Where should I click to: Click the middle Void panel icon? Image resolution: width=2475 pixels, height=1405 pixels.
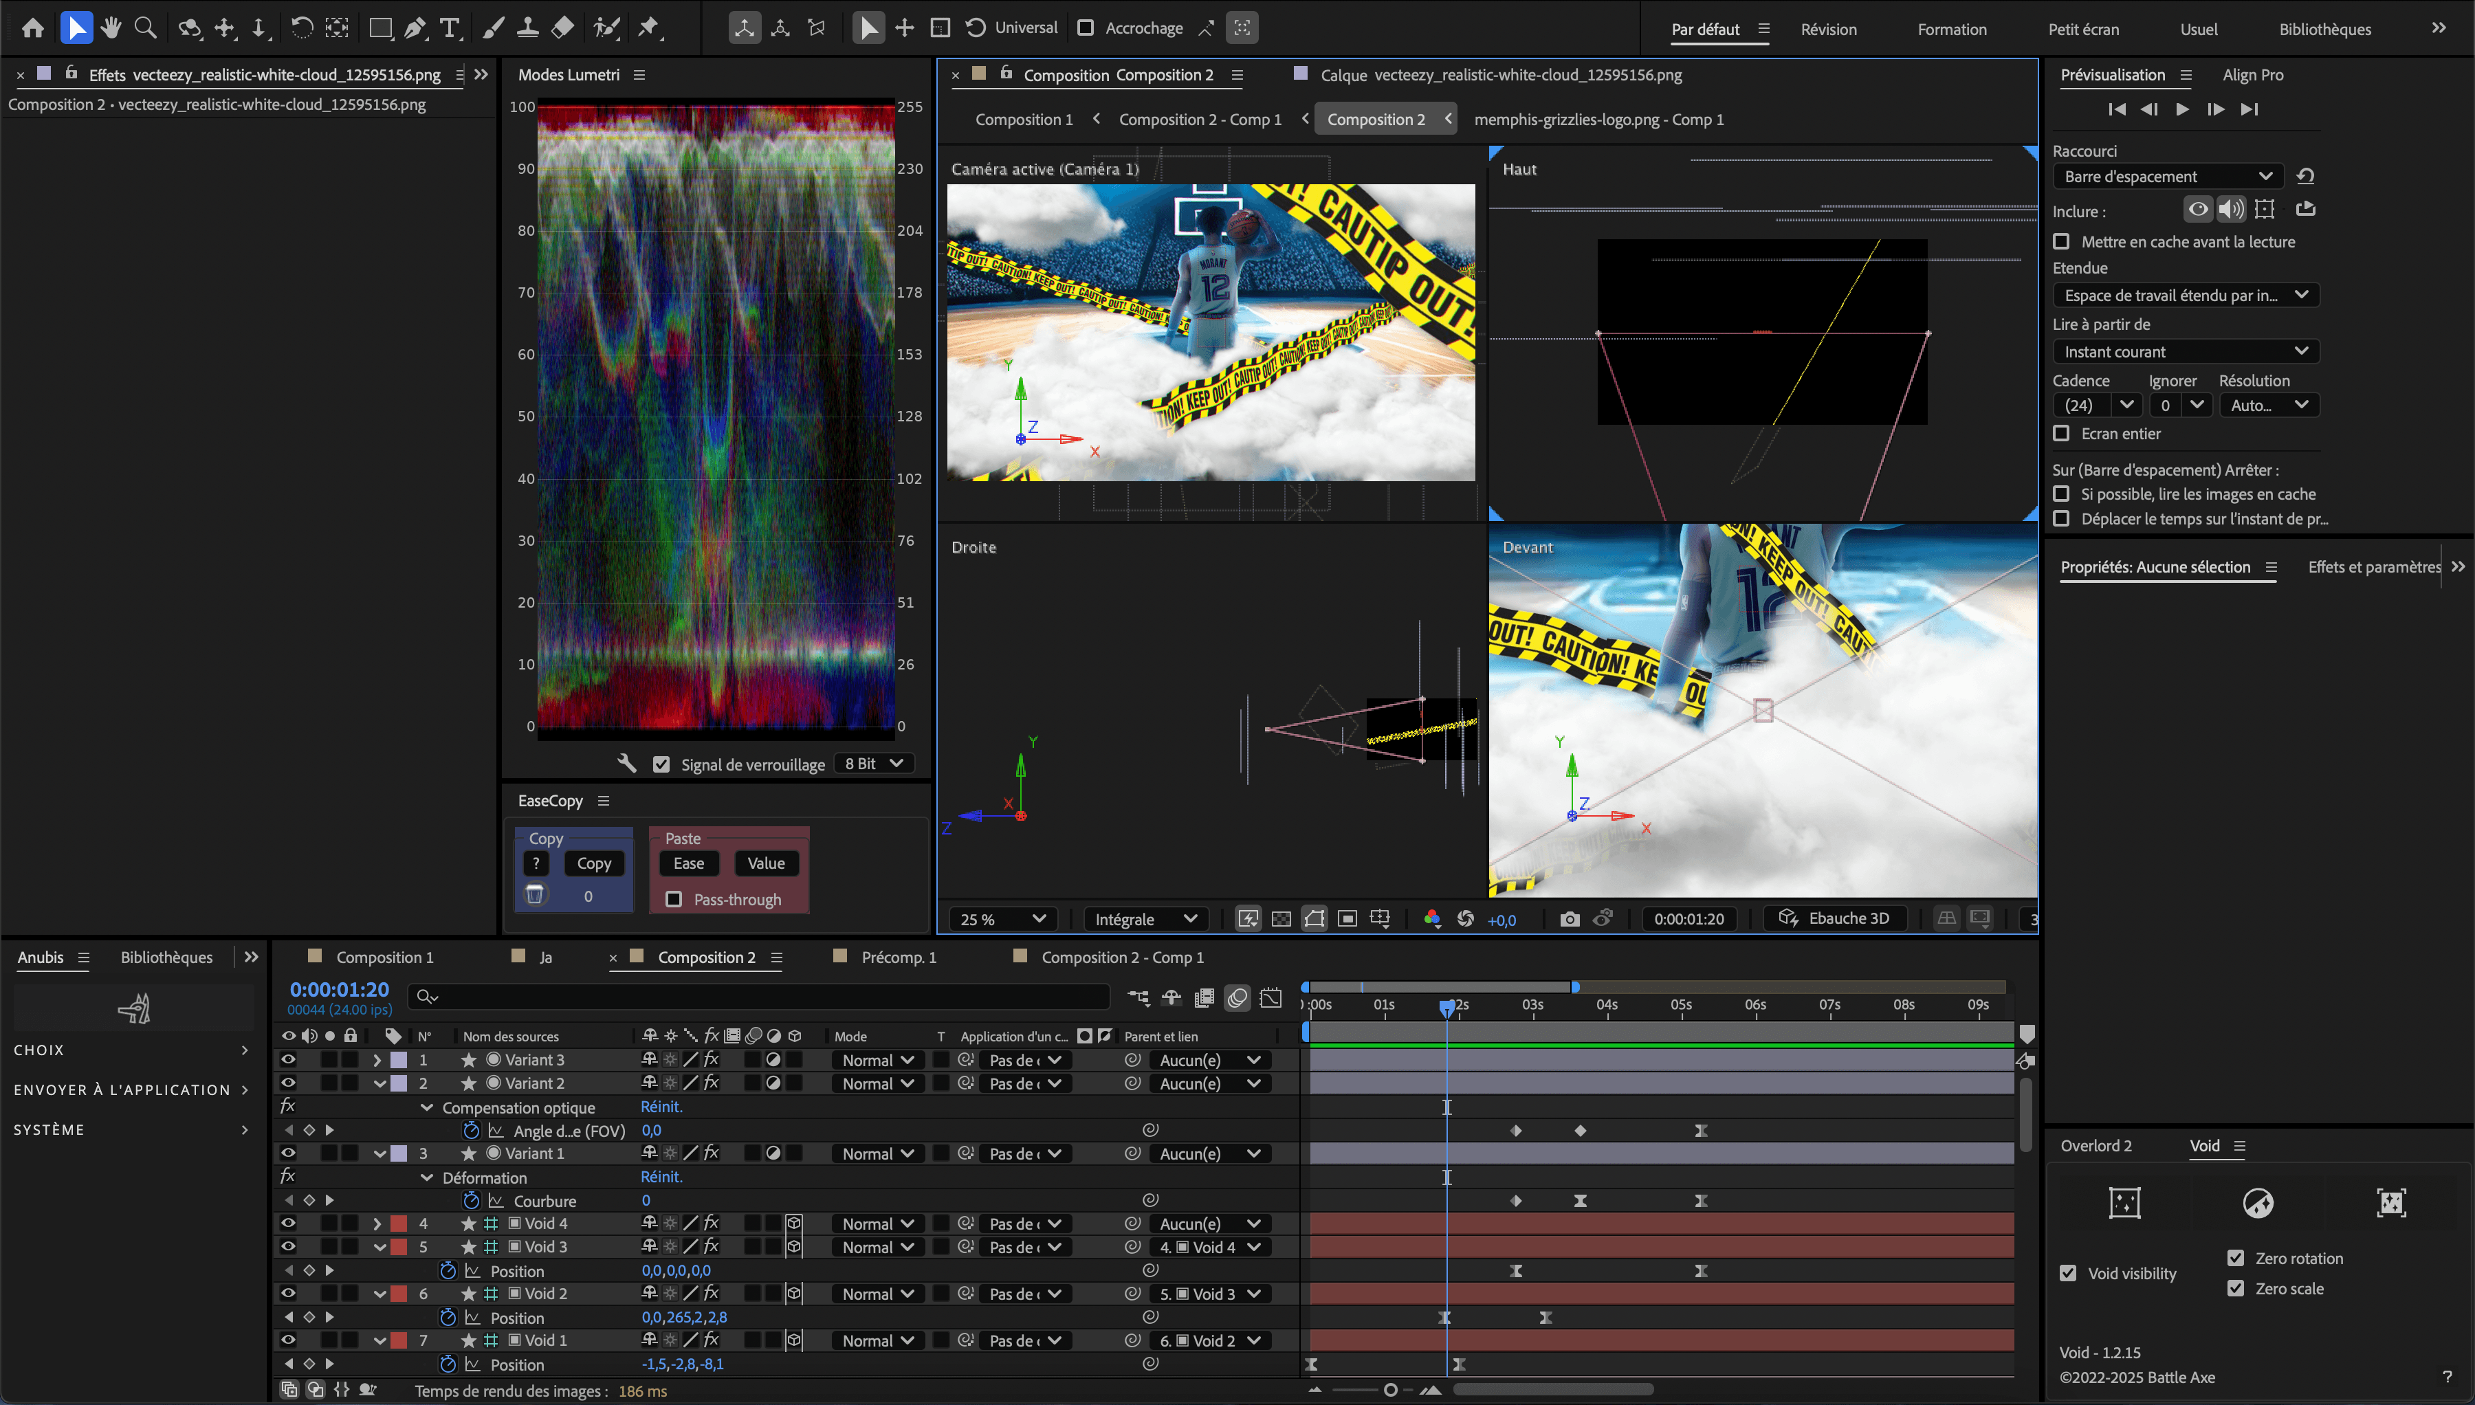[x=2258, y=1204]
